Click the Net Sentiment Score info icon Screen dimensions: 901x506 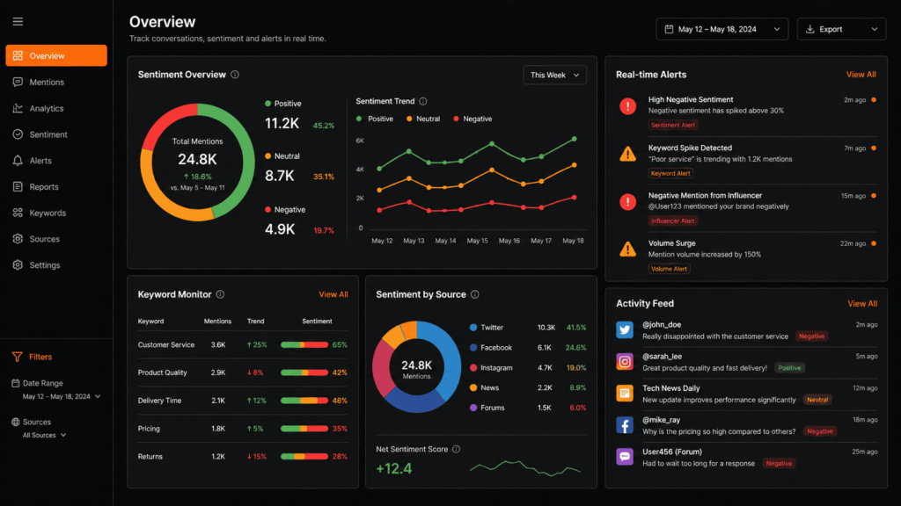456,449
